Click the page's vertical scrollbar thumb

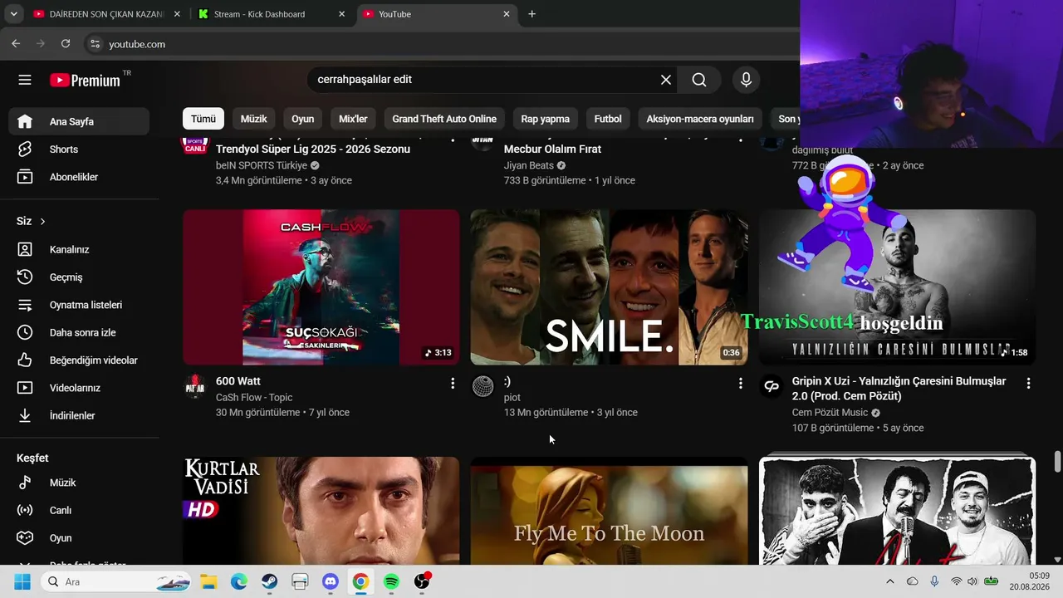(x=1057, y=462)
